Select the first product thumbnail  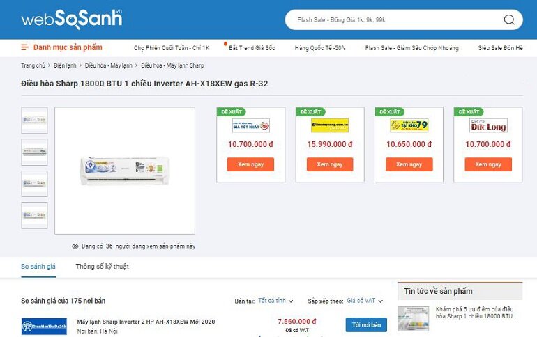pyautogui.click(x=34, y=120)
